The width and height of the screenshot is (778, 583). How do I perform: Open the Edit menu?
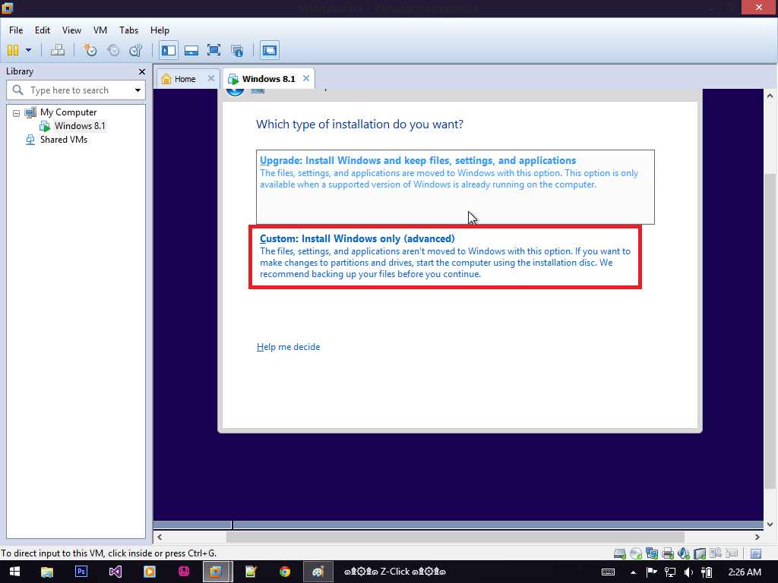(x=43, y=30)
